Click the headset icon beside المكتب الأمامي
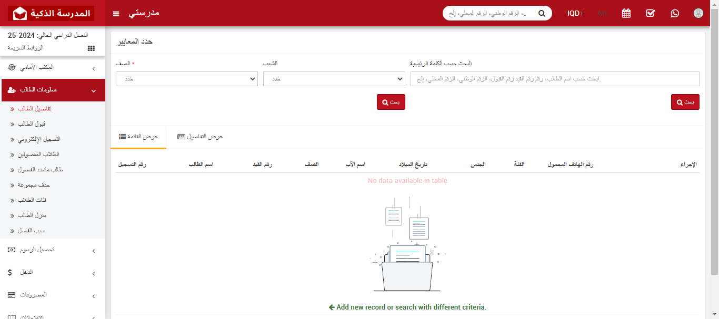The height and width of the screenshot is (319, 719). pos(11,67)
